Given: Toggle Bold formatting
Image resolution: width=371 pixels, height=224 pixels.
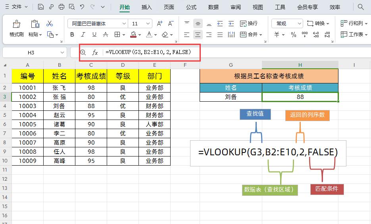Looking at the screenshot, I should (72, 35).
